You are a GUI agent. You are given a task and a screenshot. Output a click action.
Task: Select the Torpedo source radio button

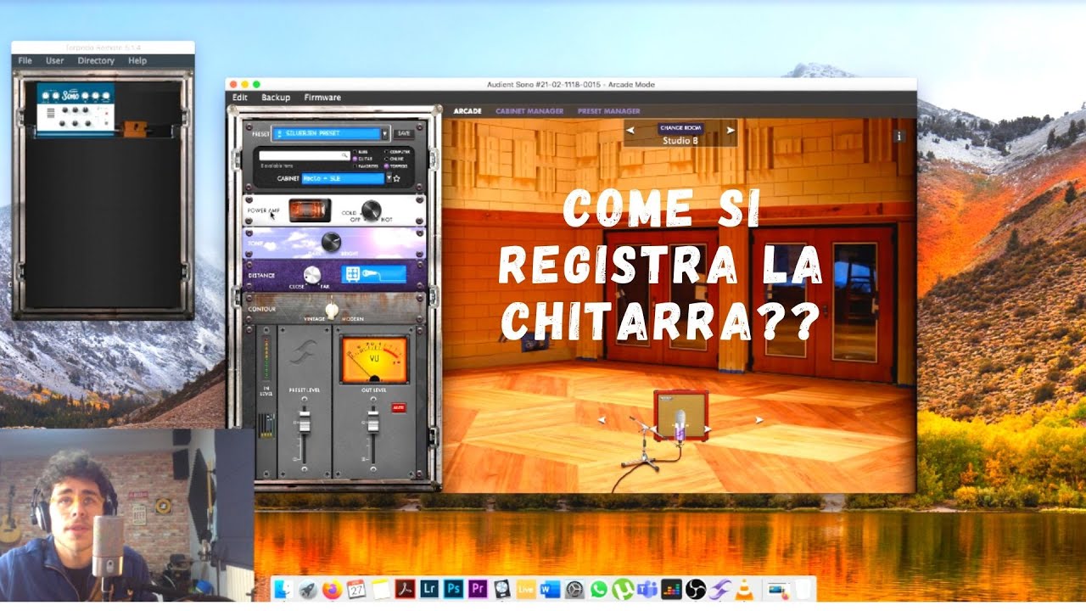[x=387, y=166]
